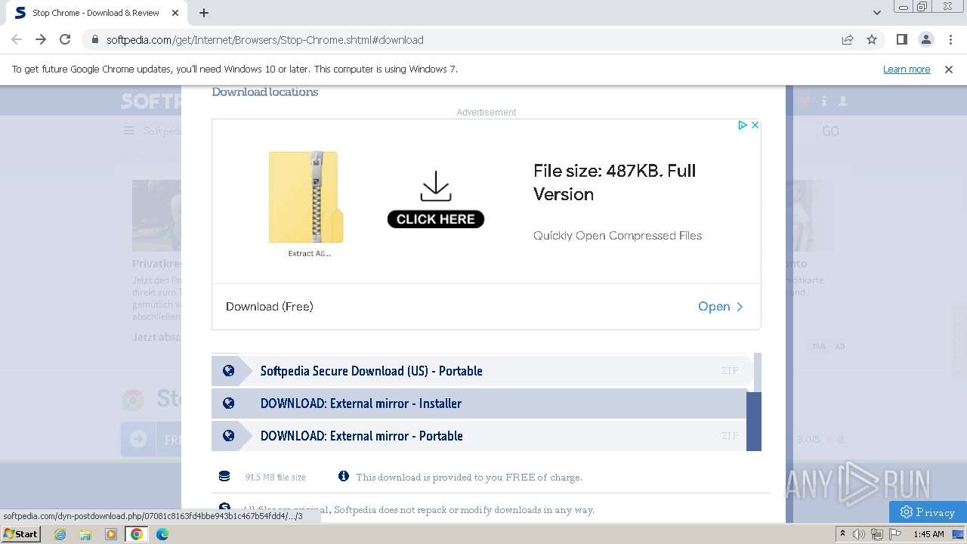Screen dimensions: 967x544
Task: Click the CLICK HERE ad button
Action: (x=436, y=219)
